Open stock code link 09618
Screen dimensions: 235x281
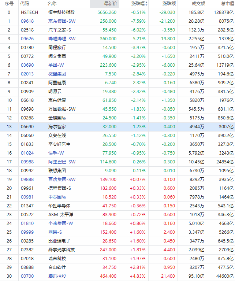[x=27, y=21]
